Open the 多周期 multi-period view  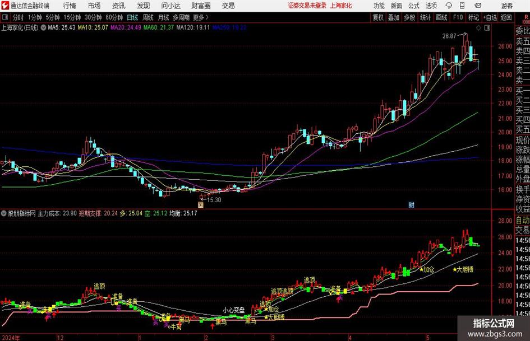(181, 17)
